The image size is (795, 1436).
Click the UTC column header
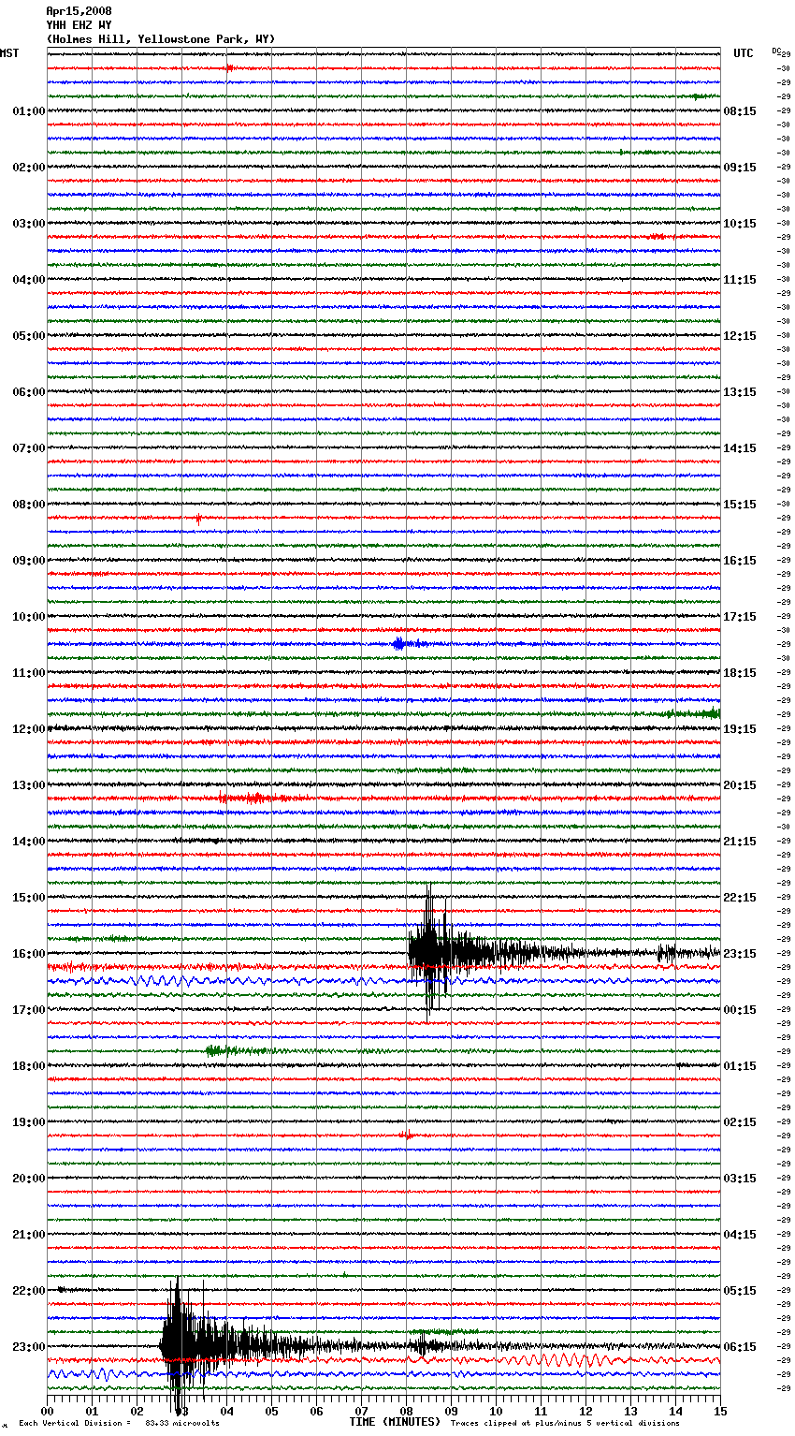743,54
